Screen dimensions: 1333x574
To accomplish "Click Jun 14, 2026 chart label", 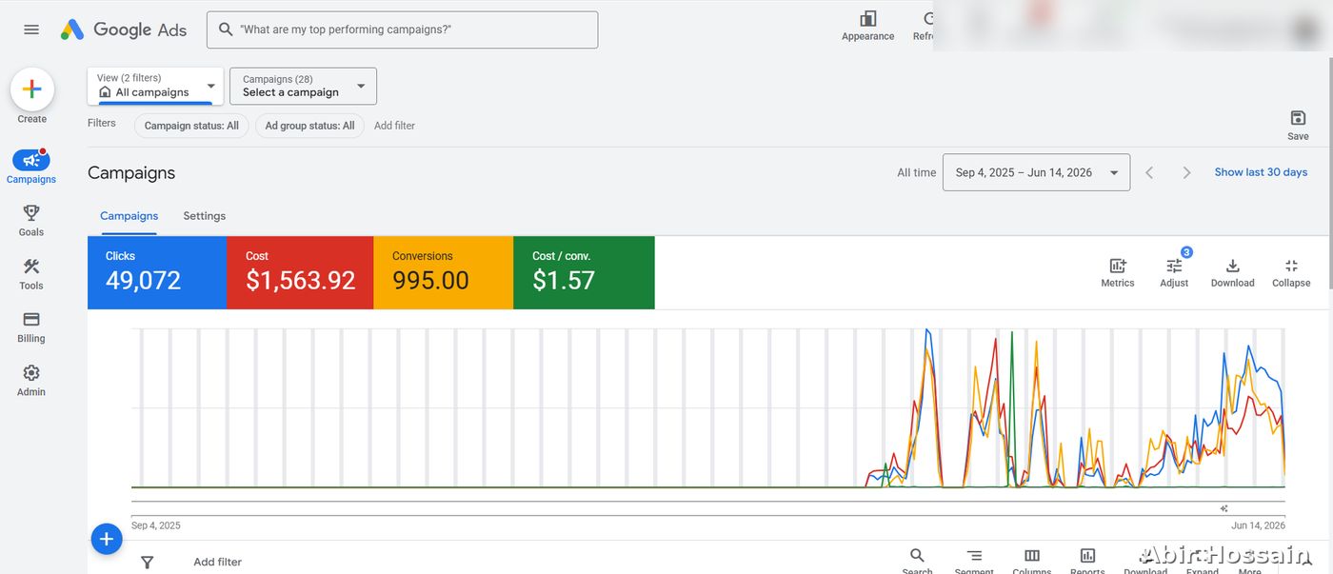I will (x=1258, y=525).
